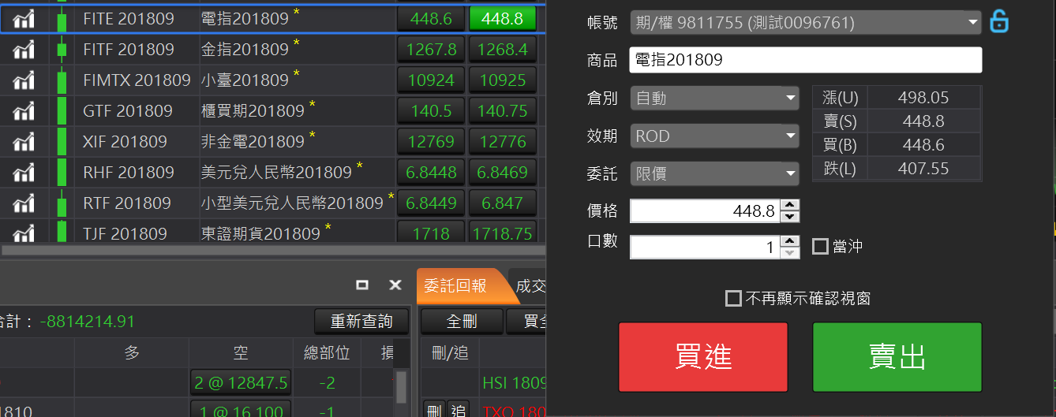This screenshot has width=1056, height=417.
Task: Switch to the 委託回報 tab
Action: 456,286
